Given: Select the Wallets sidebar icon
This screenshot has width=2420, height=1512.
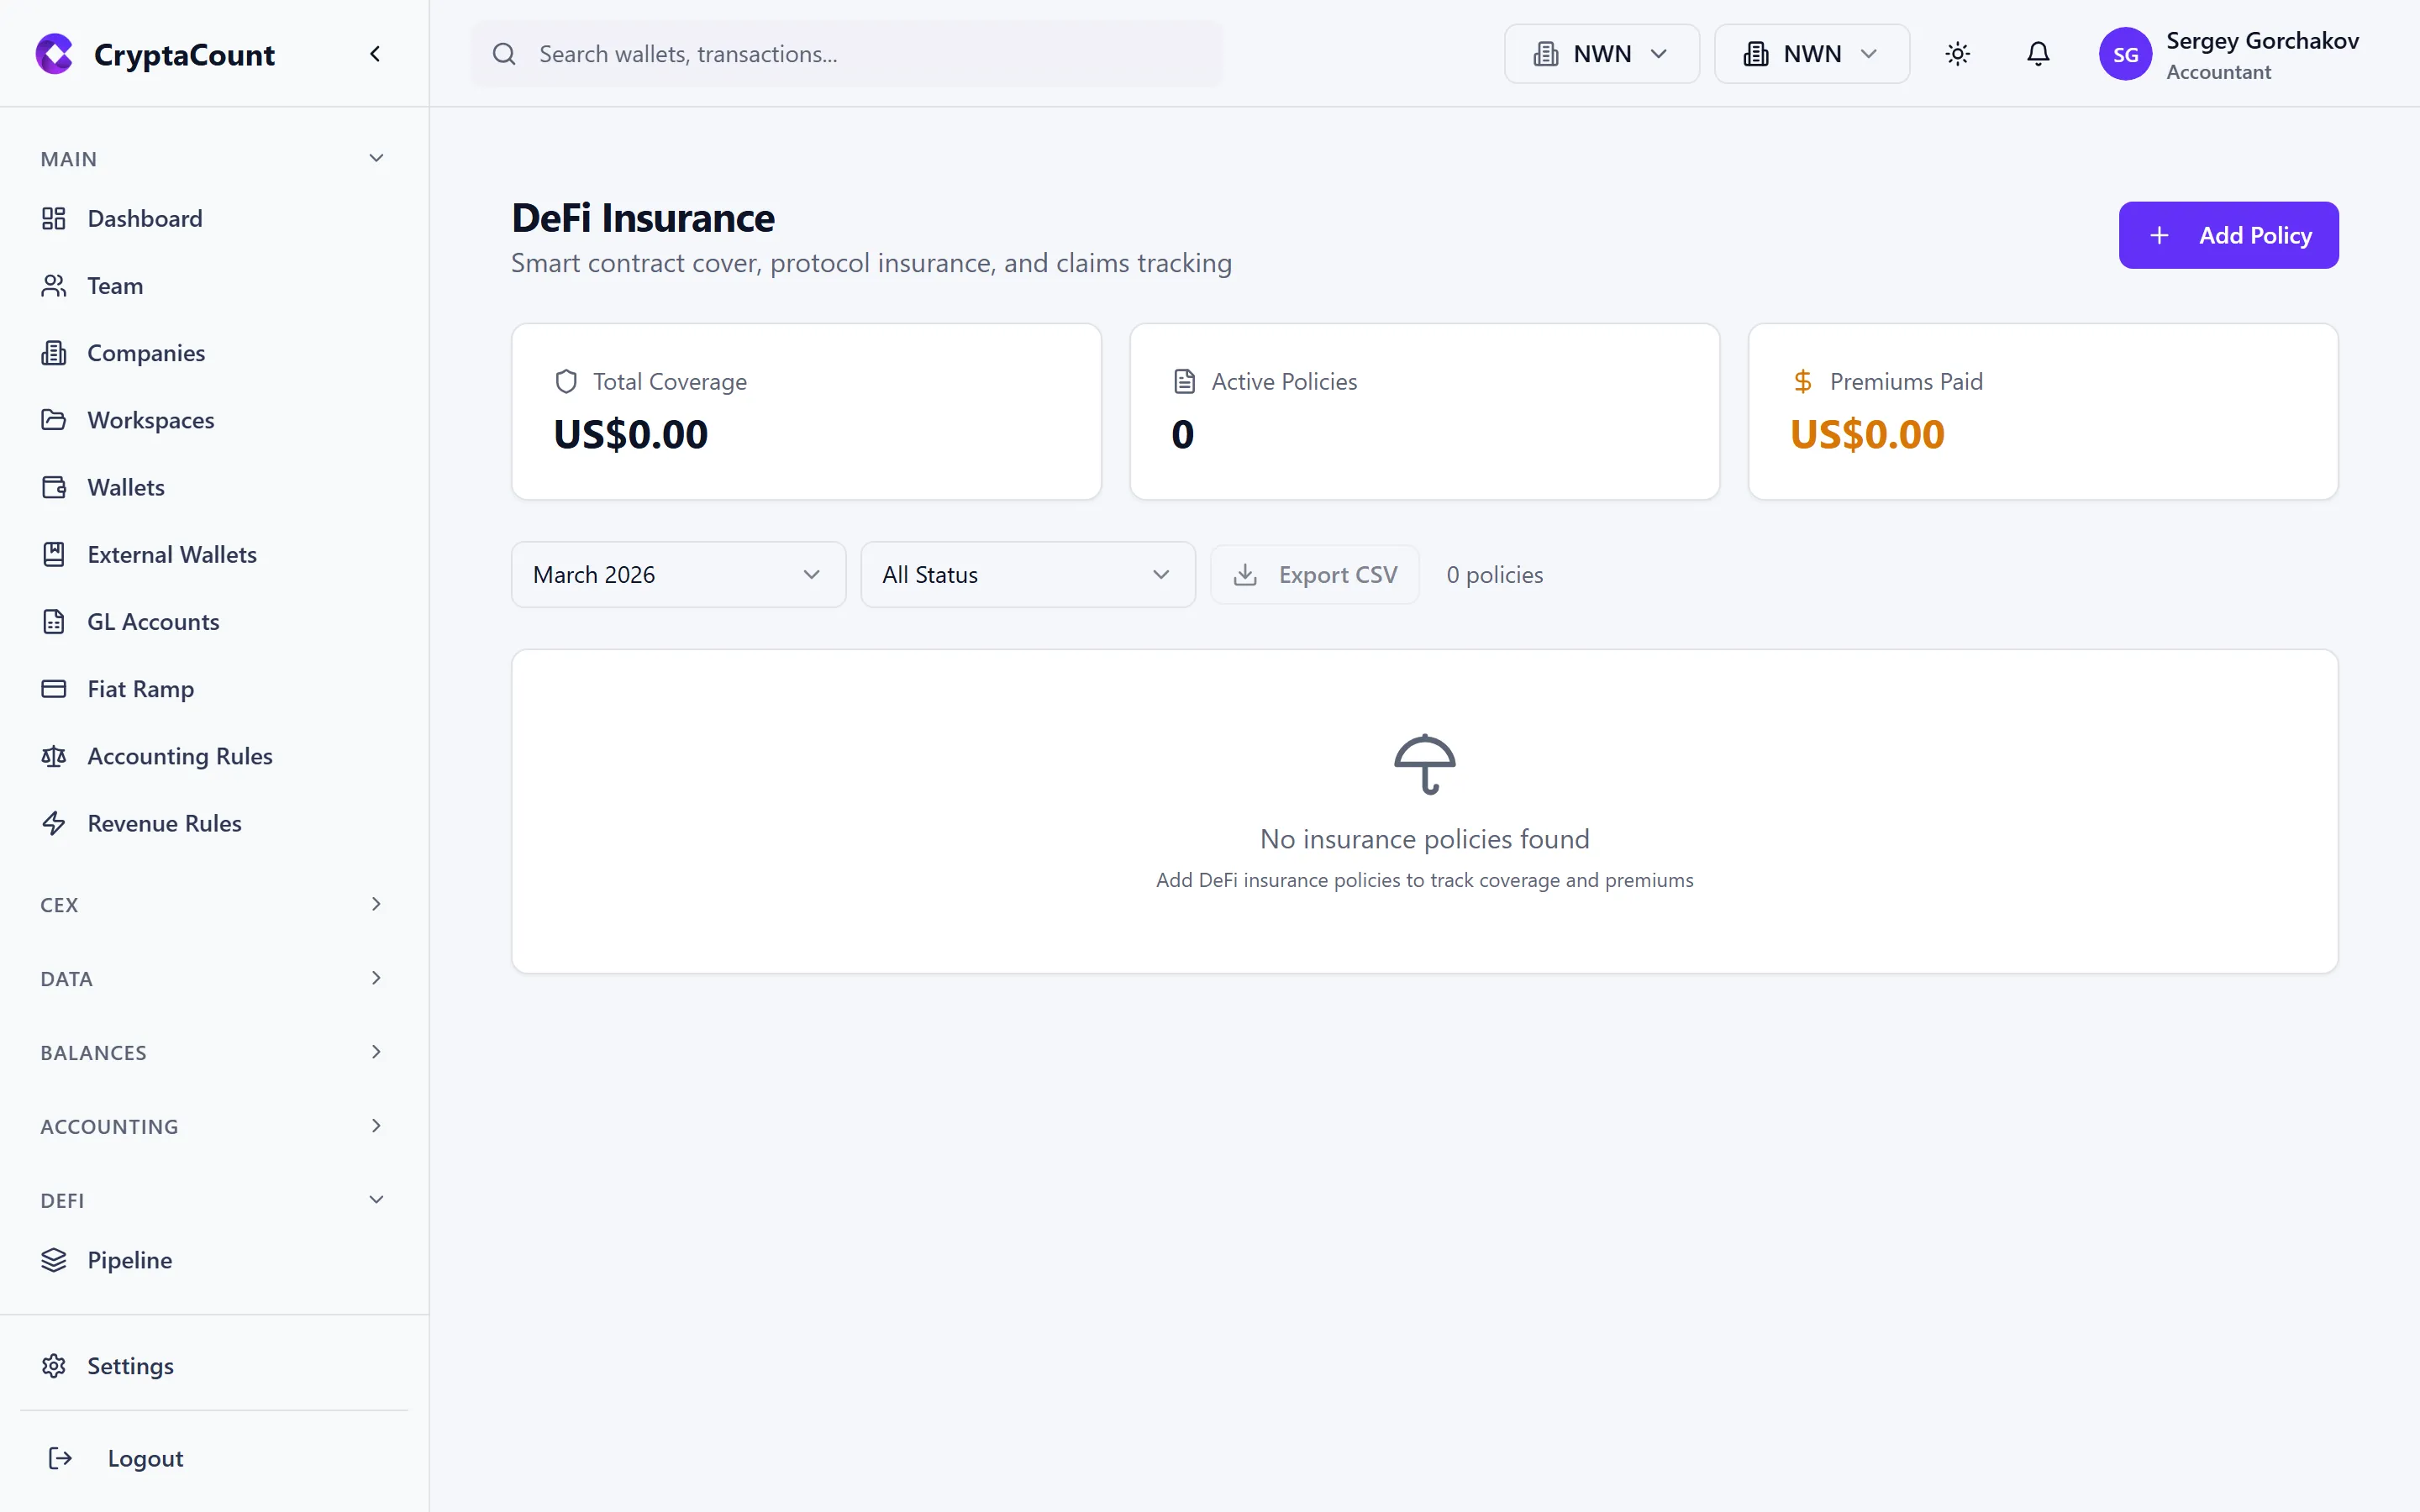Looking at the screenshot, I should 54,487.
